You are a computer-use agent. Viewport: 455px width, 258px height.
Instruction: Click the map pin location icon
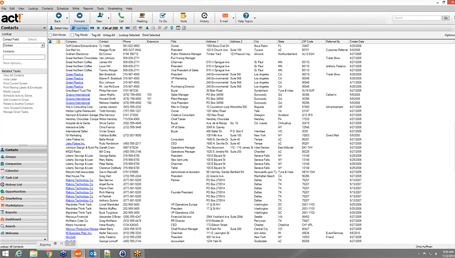click(x=172, y=28)
